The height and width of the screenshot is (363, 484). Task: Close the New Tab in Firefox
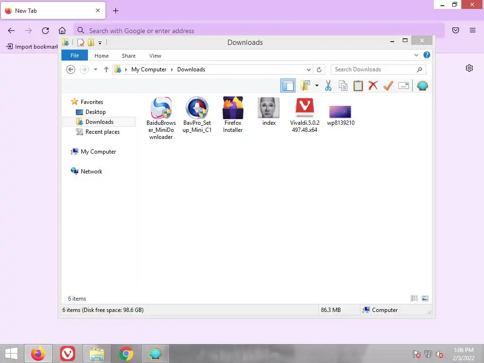point(97,10)
